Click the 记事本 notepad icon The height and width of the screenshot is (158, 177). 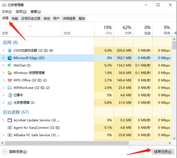tap(10, 95)
